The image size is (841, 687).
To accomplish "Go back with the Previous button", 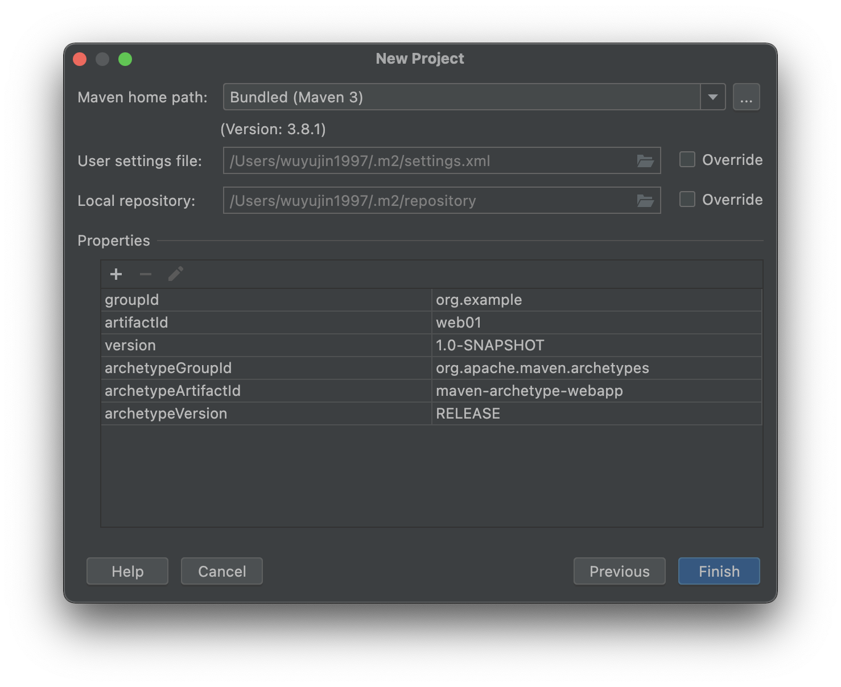I will [620, 571].
